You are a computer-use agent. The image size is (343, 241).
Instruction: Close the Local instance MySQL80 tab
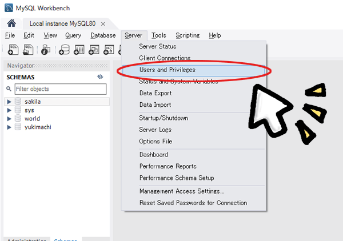(103, 24)
